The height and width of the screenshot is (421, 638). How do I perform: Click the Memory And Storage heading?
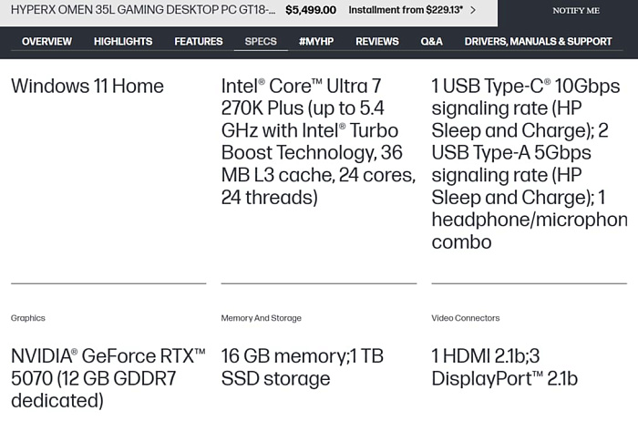[x=262, y=318]
